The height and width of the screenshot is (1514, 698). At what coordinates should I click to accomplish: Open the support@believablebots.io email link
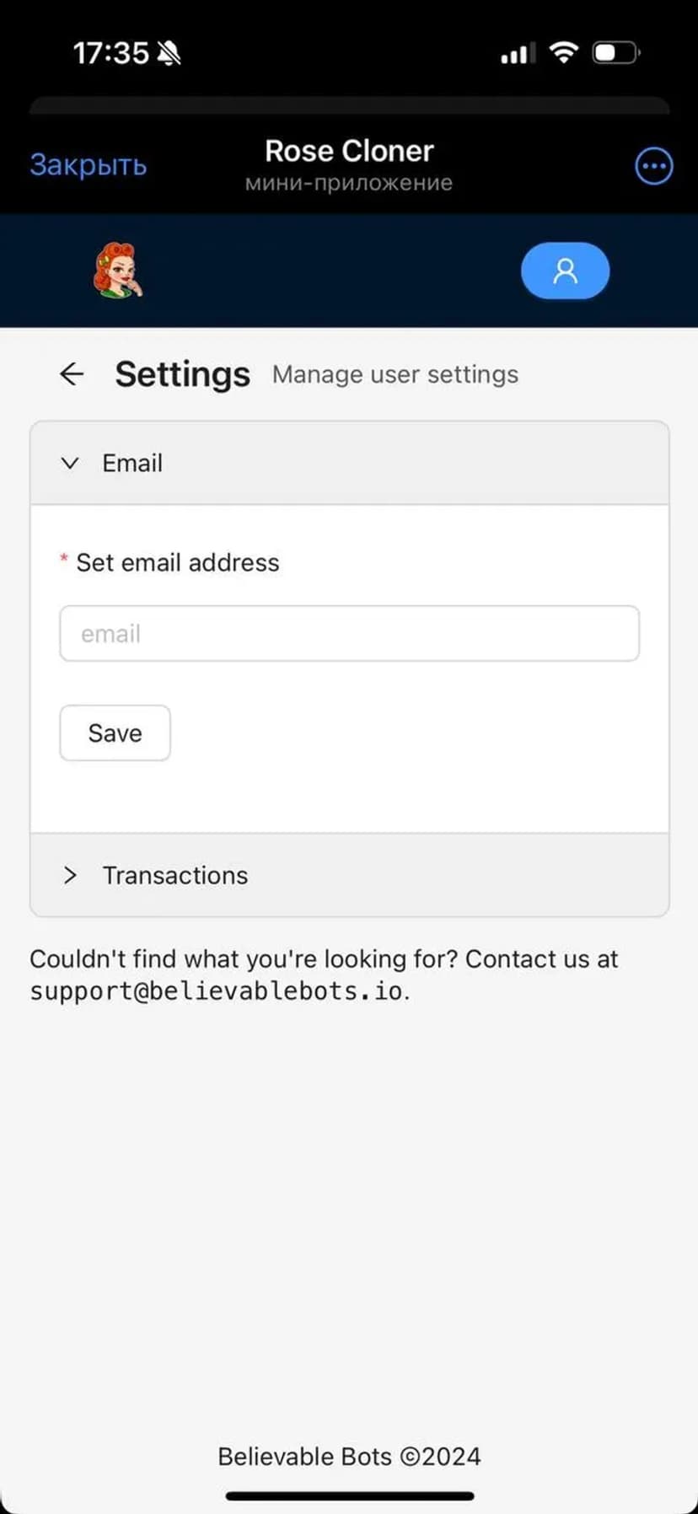(217, 991)
